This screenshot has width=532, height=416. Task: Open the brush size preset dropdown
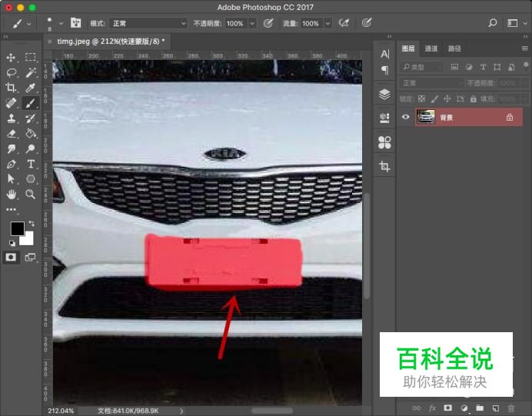pos(61,23)
